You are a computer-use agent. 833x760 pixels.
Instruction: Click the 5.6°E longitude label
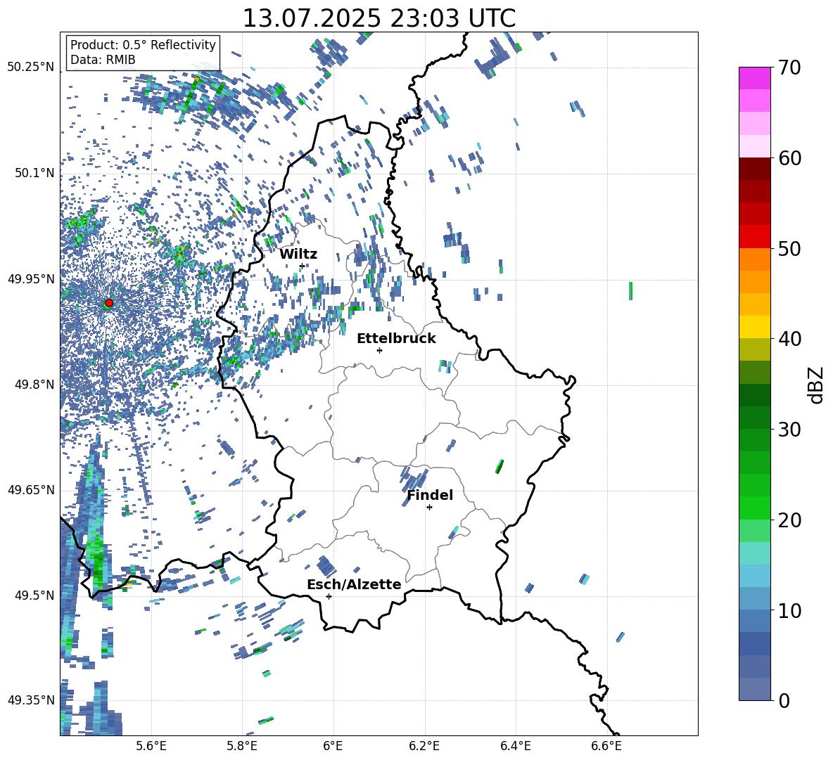coord(151,746)
